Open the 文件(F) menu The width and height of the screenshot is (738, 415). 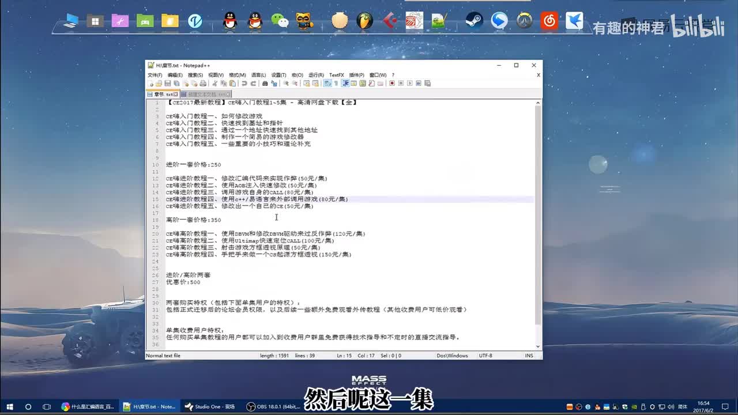coord(155,75)
